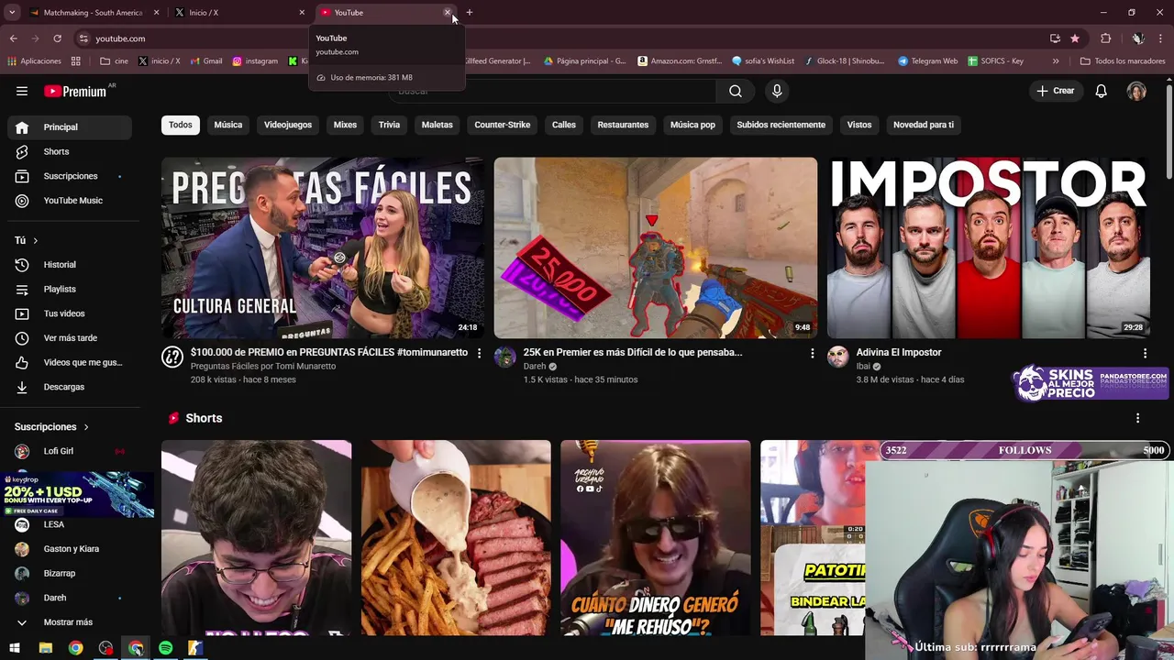Open the account avatar menu
The image size is (1174, 660).
pos(1136,91)
